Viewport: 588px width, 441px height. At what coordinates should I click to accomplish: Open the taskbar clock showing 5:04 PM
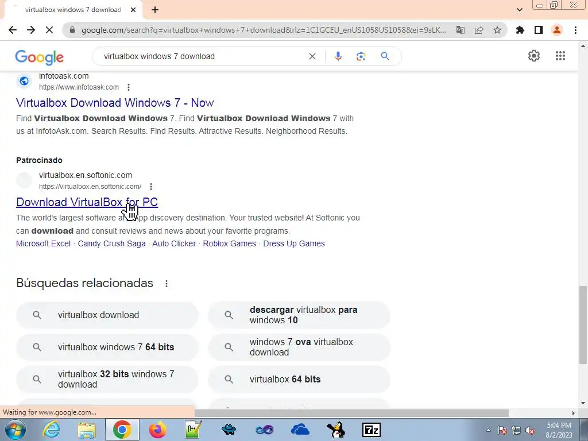(559, 430)
